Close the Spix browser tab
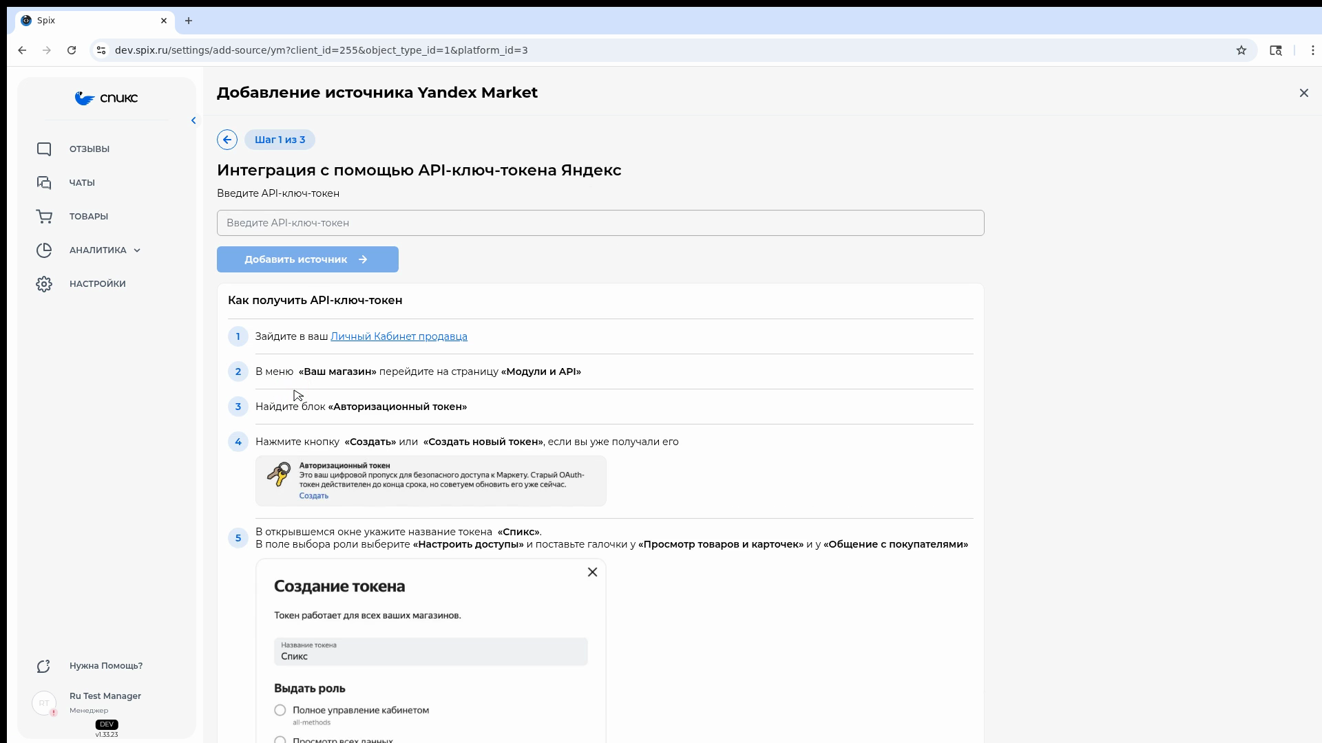Image resolution: width=1322 pixels, height=743 pixels. (164, 21)
